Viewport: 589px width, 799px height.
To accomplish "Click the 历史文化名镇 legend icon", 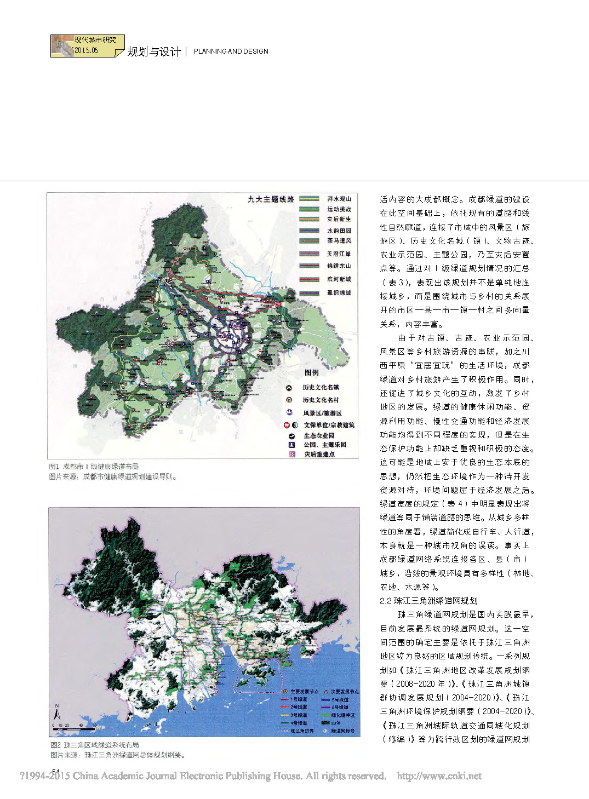I will [x=289, y=387].
